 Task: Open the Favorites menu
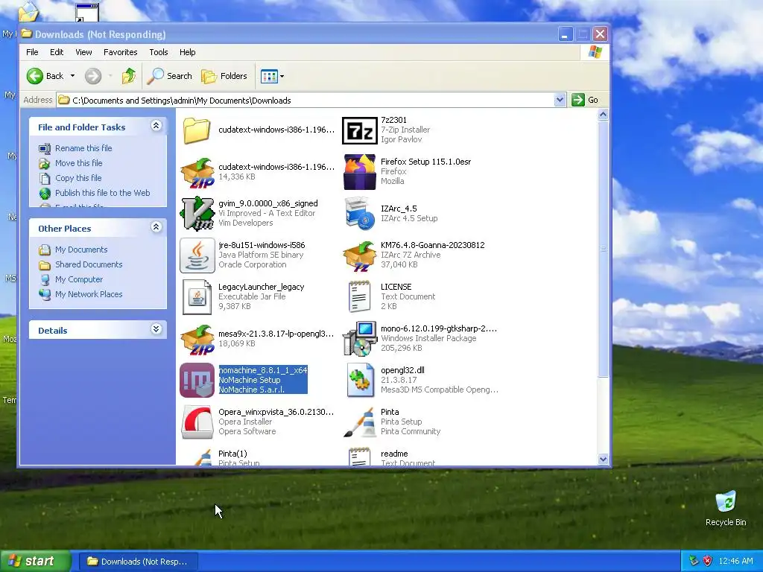[120, 52]
